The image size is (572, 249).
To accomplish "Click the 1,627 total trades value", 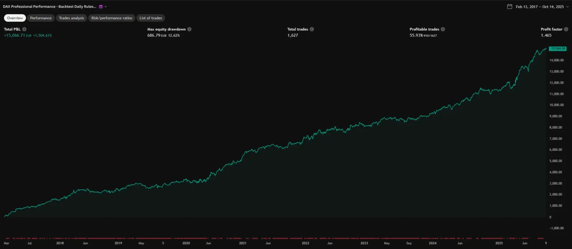I will pyautogui.click(x=292, y=35).
